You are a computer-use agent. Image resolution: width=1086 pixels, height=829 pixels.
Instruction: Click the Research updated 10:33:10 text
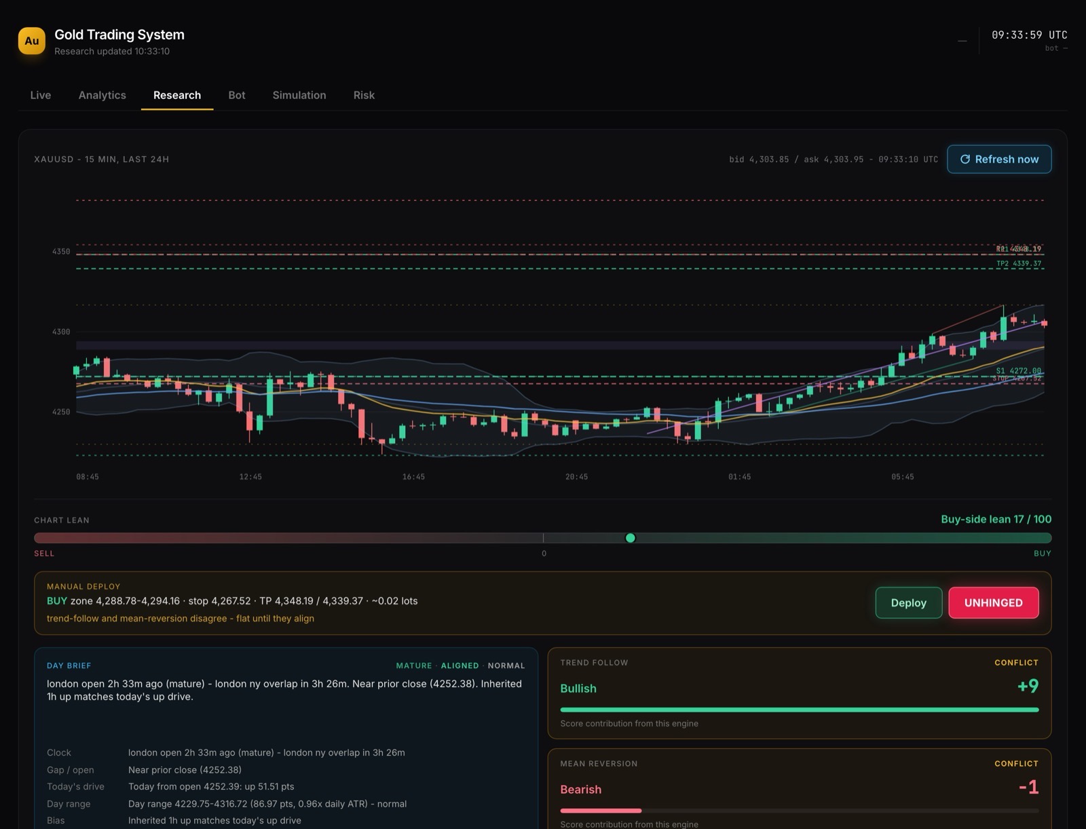pyautogui.click(x=112, y=52)
